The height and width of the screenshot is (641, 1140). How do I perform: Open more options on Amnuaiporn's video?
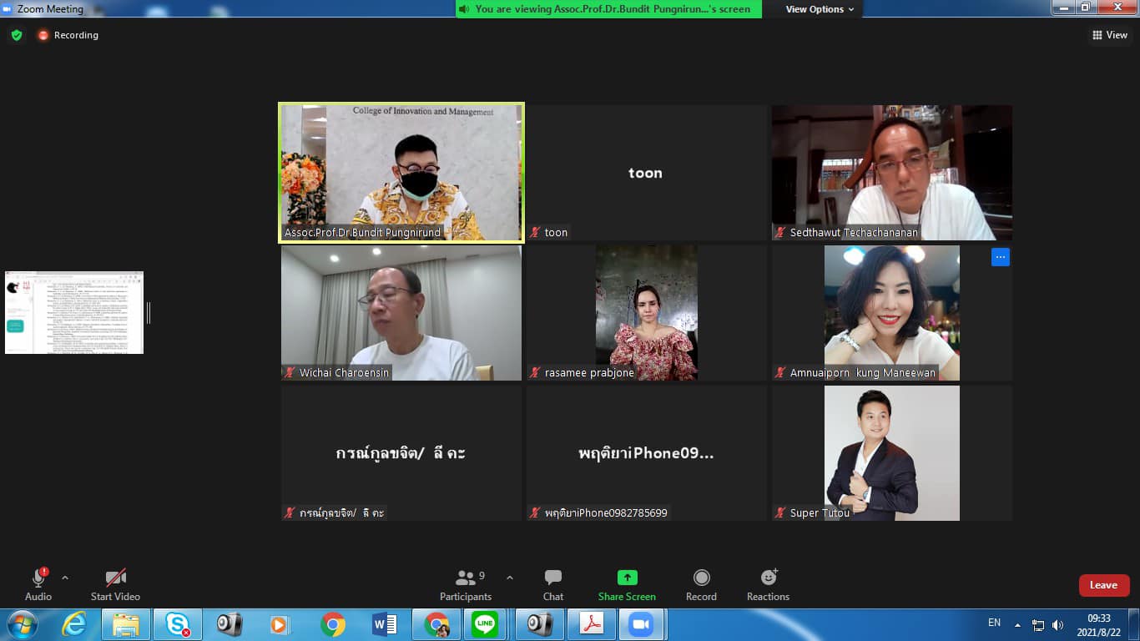[1000, 257]
